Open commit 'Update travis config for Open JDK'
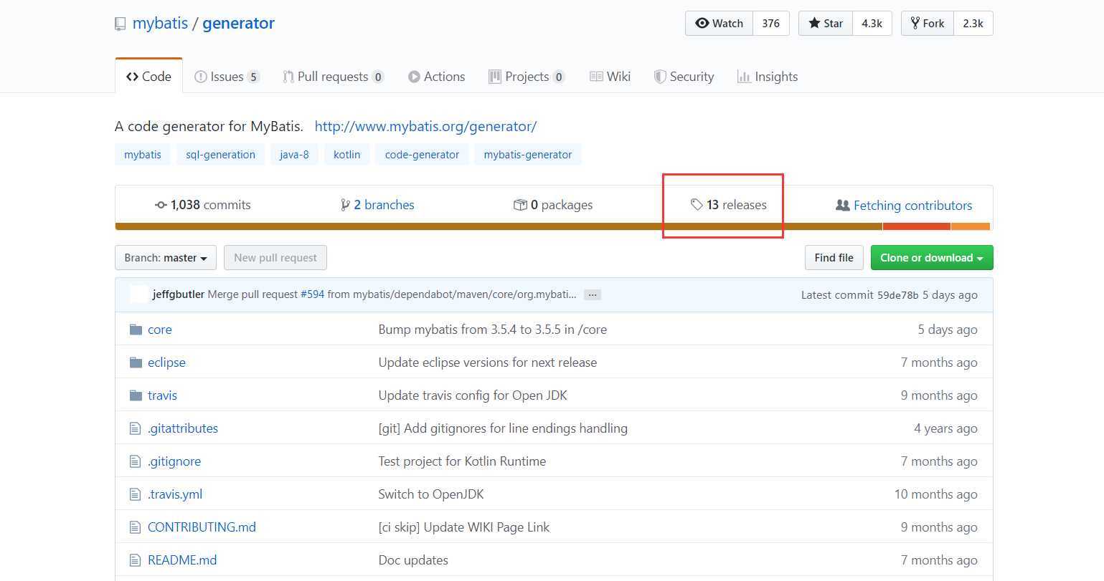1104x581 pixels. click(x=473, y=395)
